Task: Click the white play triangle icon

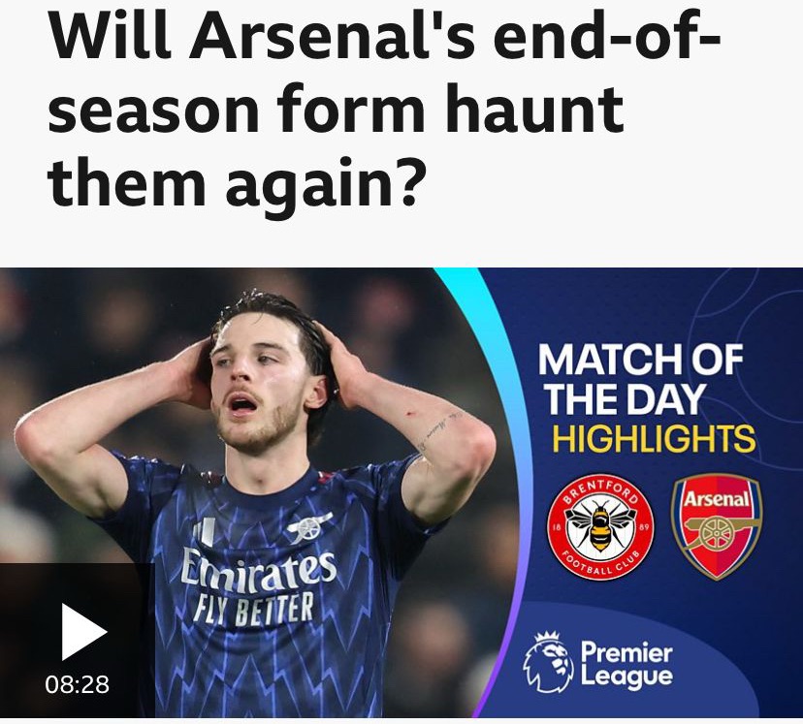Action: tap(84, 632)
